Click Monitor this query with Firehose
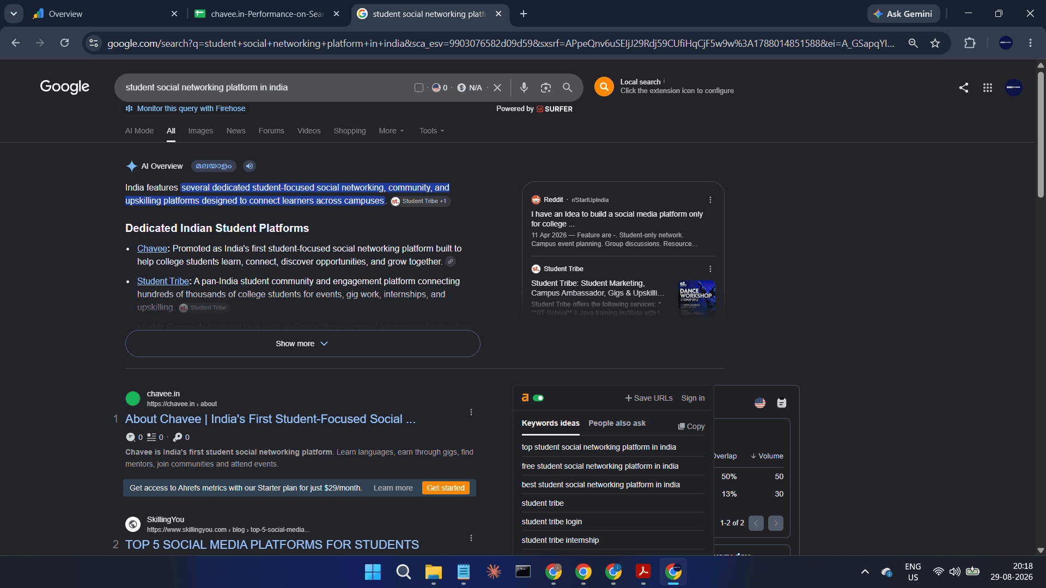Image resolution: width=1046 pixels, height=588 pixels. (185, 108)
